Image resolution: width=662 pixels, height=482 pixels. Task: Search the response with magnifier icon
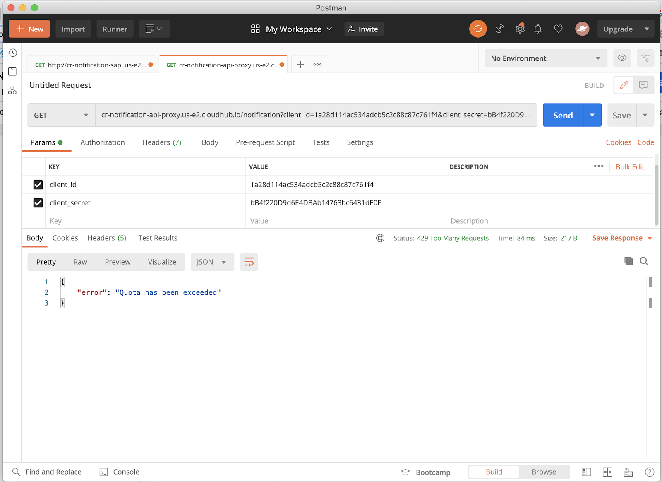tap(644, 261)
